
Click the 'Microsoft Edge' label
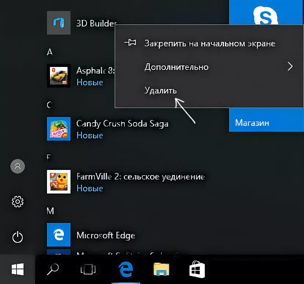pos(106,235)
